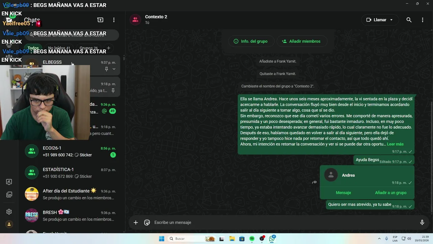Open the attachment plus menu

(x=136, y=222)
